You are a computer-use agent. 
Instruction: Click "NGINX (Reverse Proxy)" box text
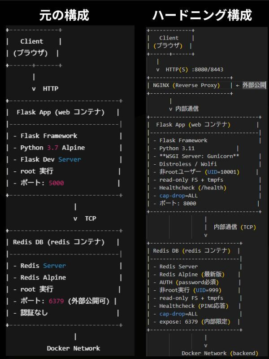(x=187, y=85)
